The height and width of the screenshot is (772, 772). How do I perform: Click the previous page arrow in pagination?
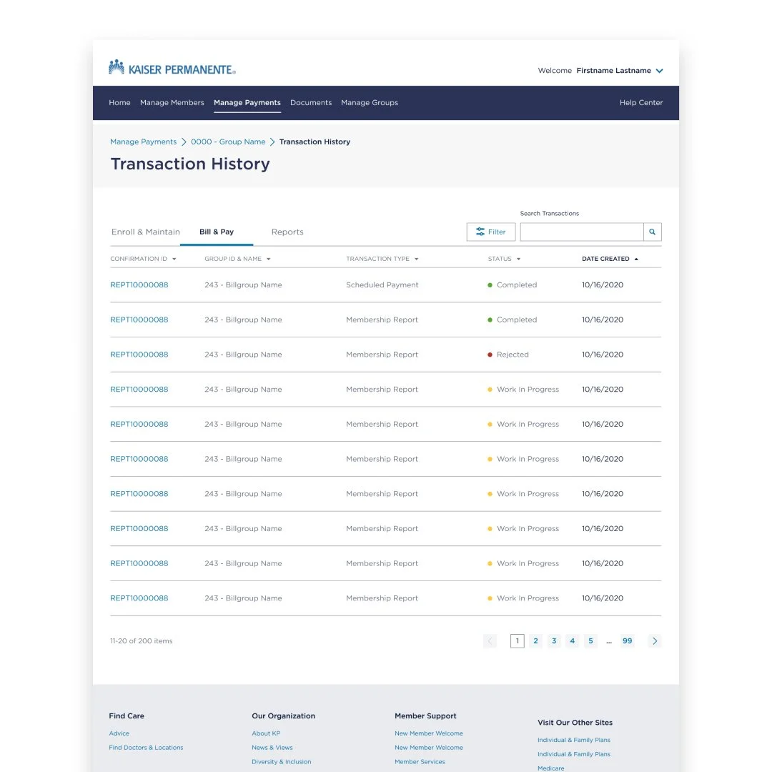(490, 641)
